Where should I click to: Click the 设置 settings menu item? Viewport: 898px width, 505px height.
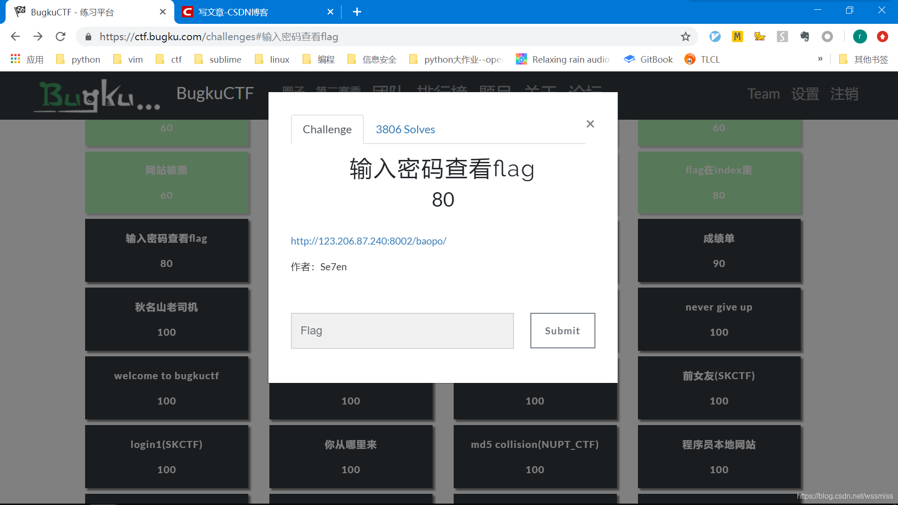[x=805, y=94]
